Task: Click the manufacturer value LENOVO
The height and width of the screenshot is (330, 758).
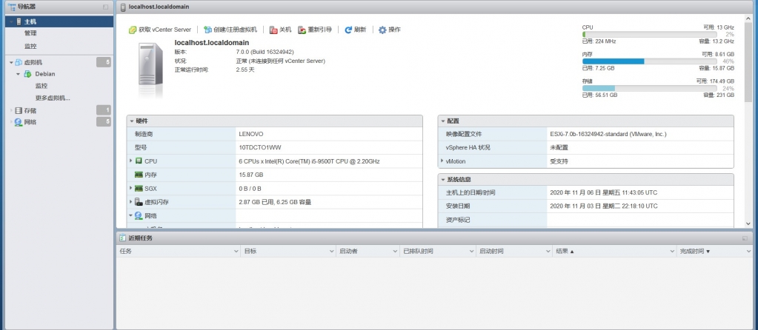Action: [251, 134]
